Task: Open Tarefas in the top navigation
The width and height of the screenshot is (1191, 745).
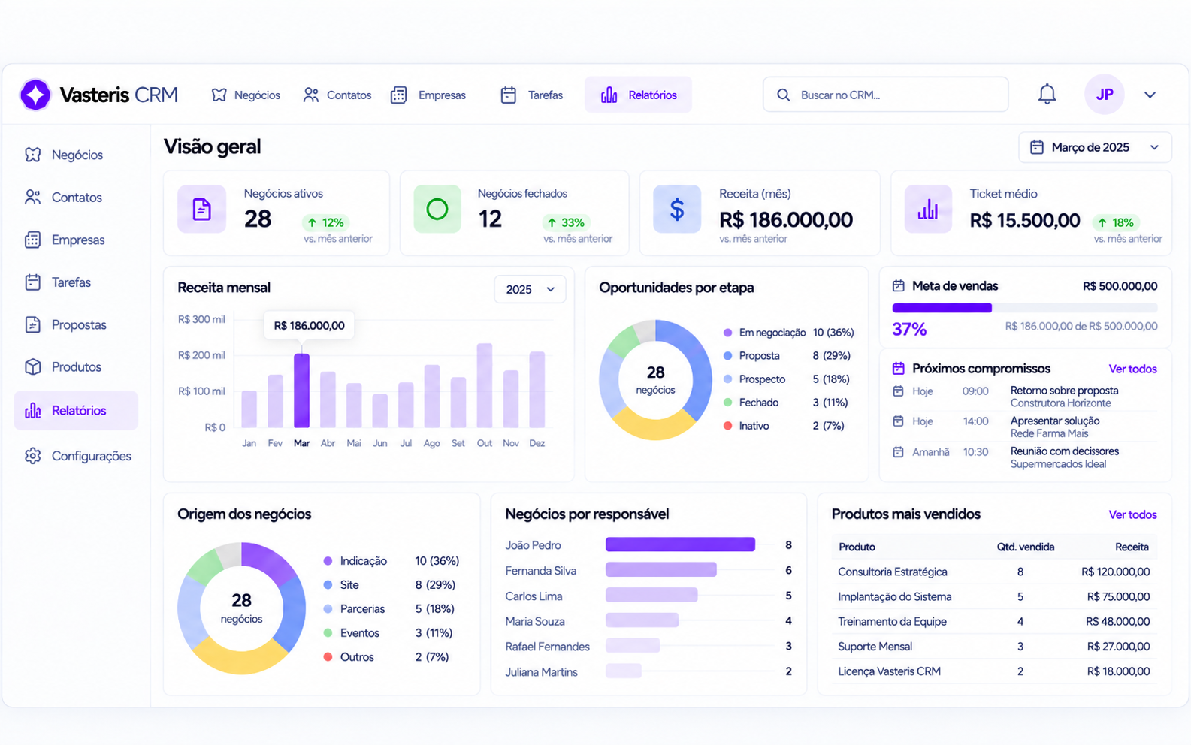Action: click(532, 95)
